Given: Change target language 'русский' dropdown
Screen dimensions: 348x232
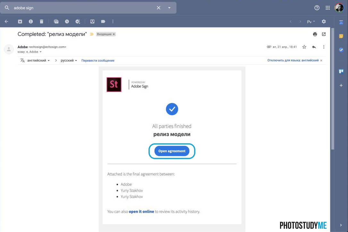Looking at the screenshot, I should coord(69,60).
